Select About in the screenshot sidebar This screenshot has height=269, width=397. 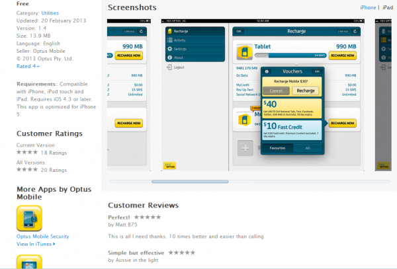pyautogui.click(x=195, y=58)
